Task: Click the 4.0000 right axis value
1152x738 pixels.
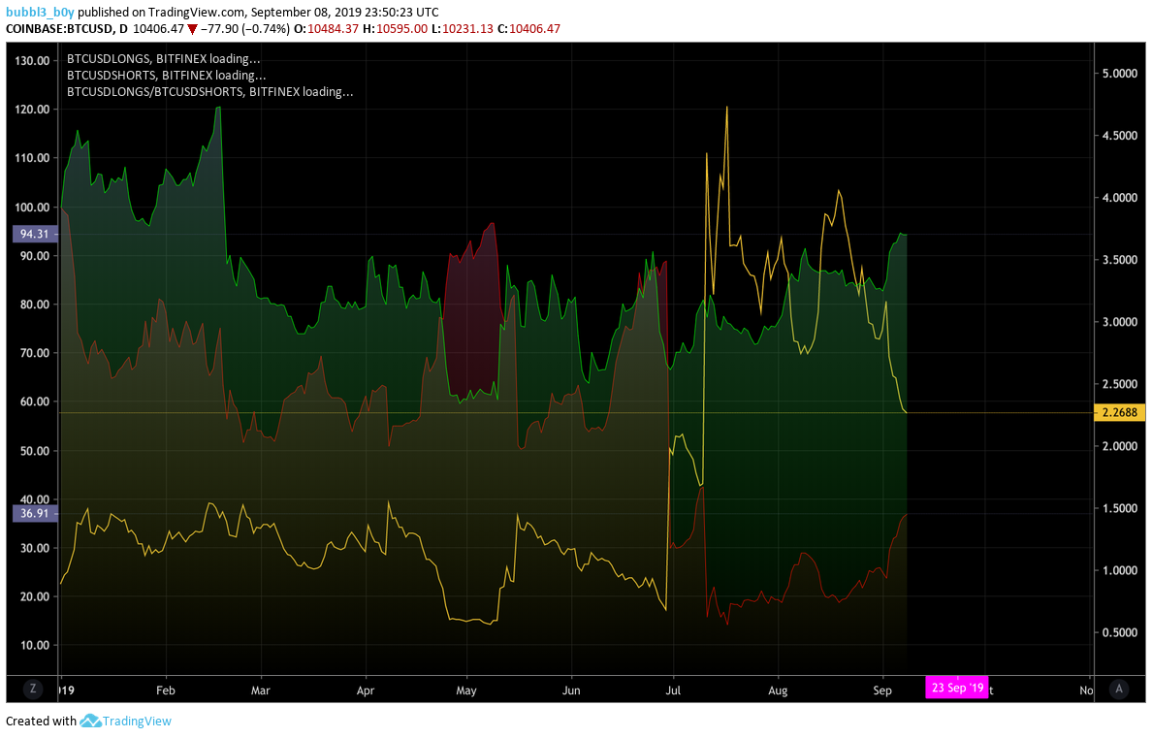Action: coord(1119,198)
